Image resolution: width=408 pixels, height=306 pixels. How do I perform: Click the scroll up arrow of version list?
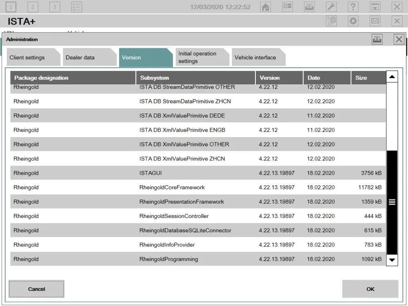pyautogui.click(x=392, y=77)
